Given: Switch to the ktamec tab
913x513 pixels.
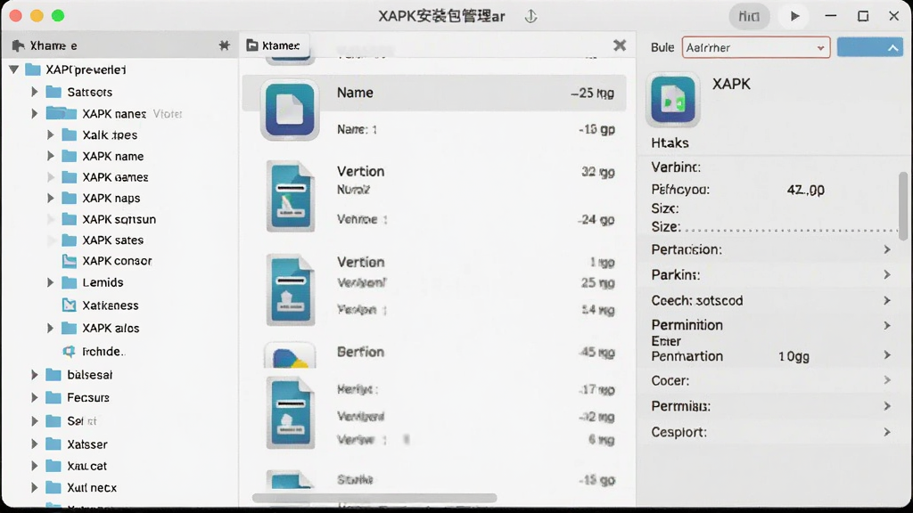Looking at the screenshot, I should pyautogui.click(x=274, y=45).
